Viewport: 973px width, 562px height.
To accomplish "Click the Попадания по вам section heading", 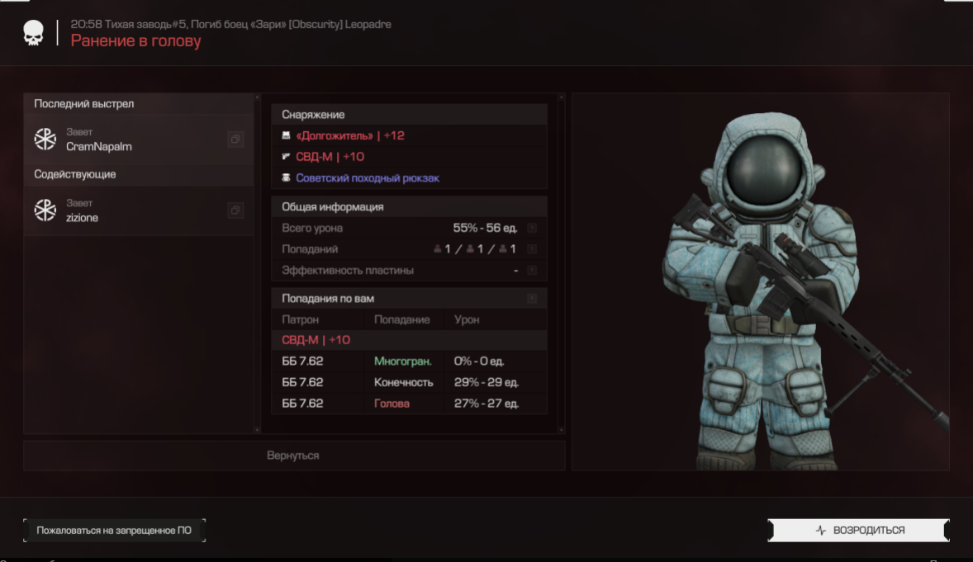I will click(328, 299).
